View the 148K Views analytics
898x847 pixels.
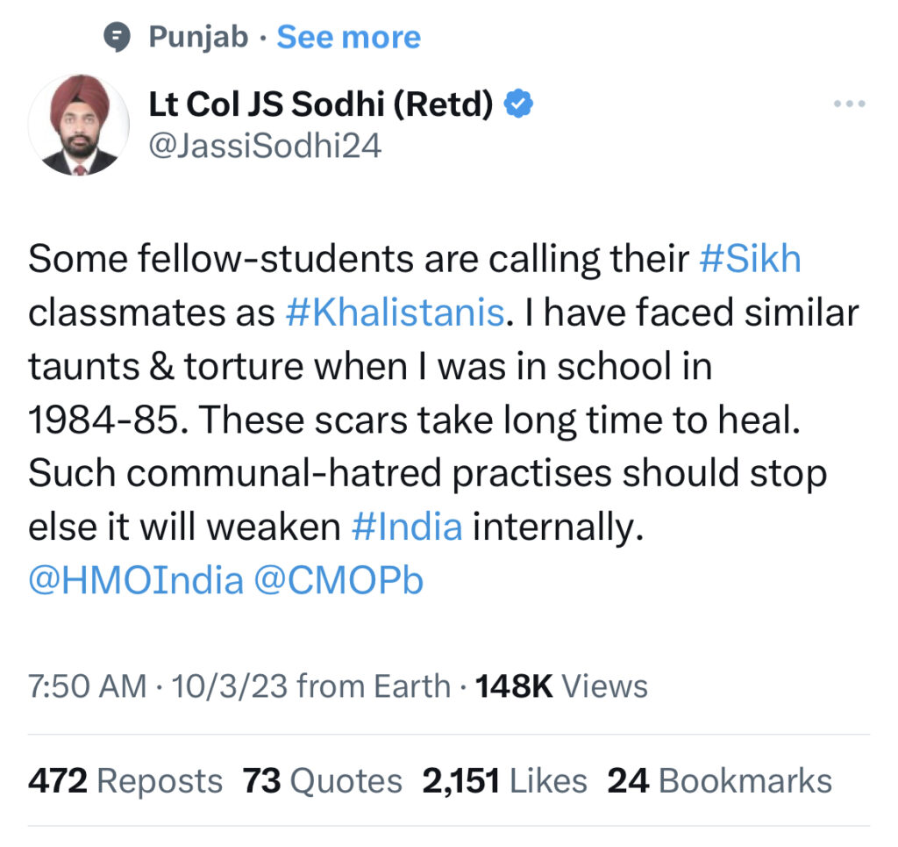[x=561, y=685]
